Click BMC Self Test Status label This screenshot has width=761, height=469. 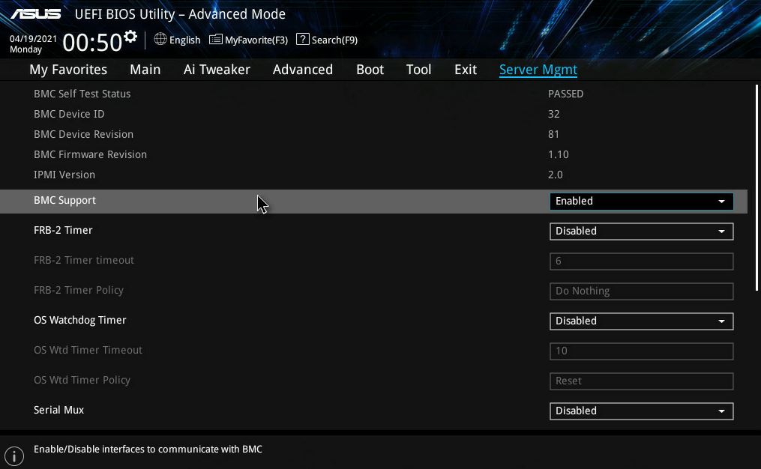(x=82, y=94)
